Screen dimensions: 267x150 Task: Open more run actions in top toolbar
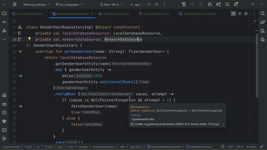click(164, 5)
